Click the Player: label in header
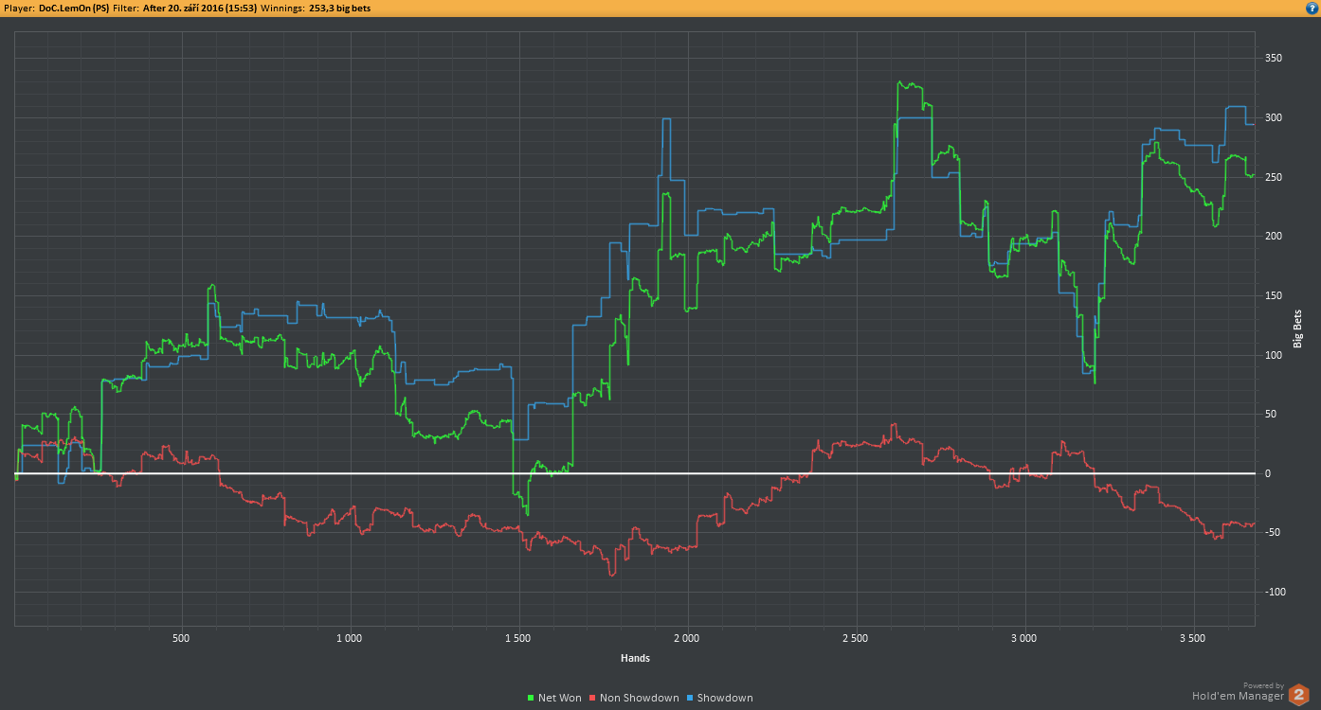Image resolution: width=1321 pixels, height=710 pixels. (x=19, y=8)
